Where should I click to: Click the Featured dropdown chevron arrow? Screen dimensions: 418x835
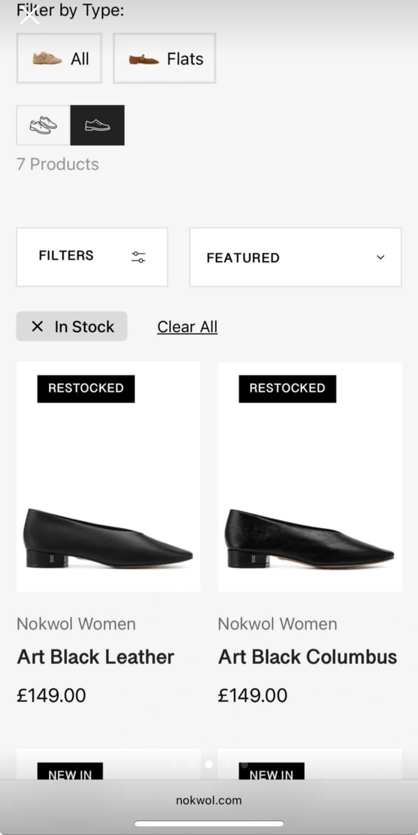381,257
